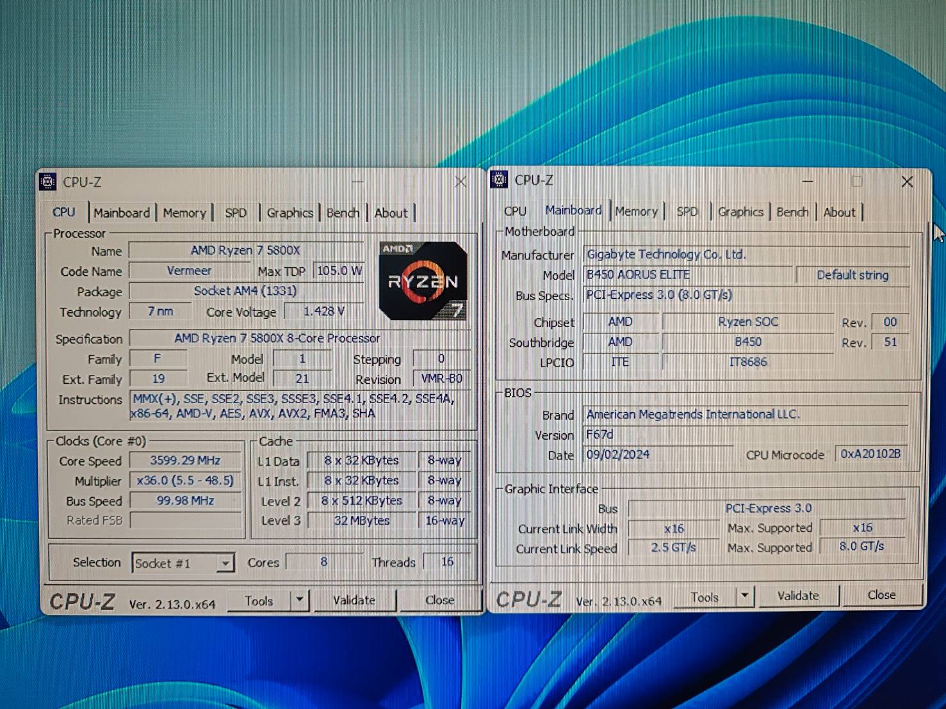Click the processor Name field AMD Ryzen 7 5800X
Viewport: 946px width, 709px height.
[246, 250]
